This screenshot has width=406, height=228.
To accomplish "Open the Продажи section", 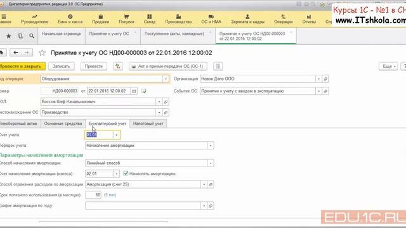I will tap(100, 19).
